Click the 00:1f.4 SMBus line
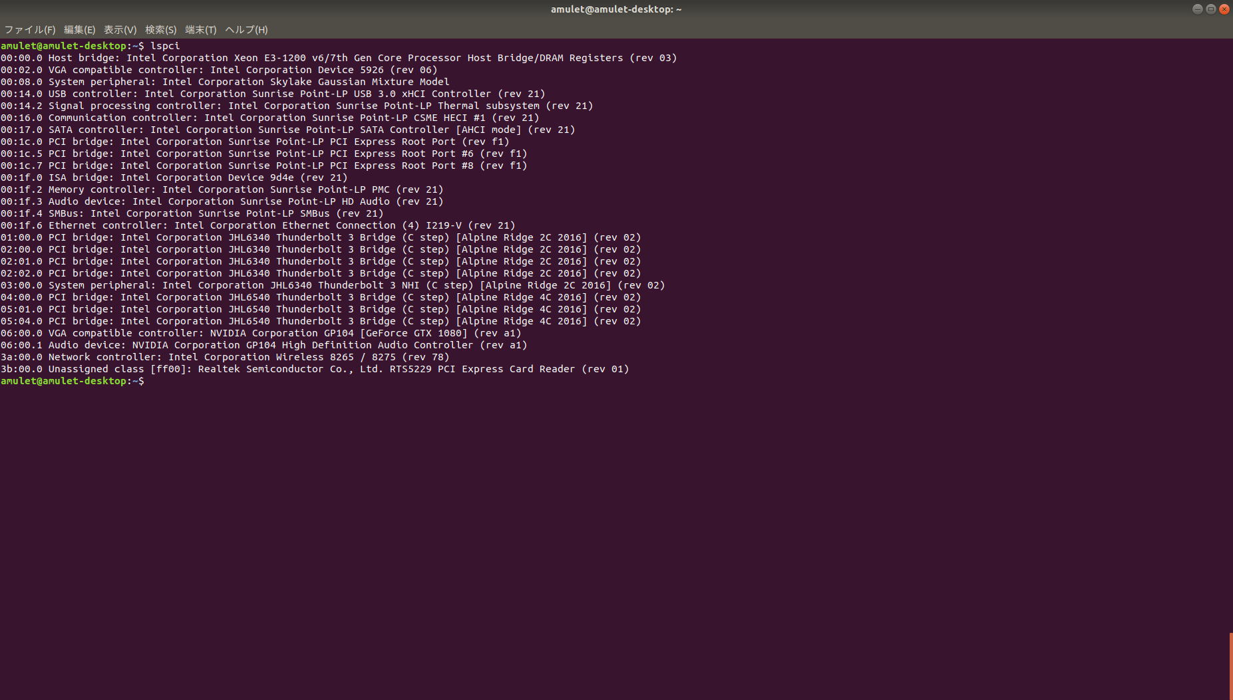Screen dimensions: 1233x700 point(192,213)
